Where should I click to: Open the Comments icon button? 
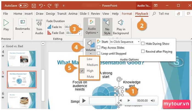[188, 14]
